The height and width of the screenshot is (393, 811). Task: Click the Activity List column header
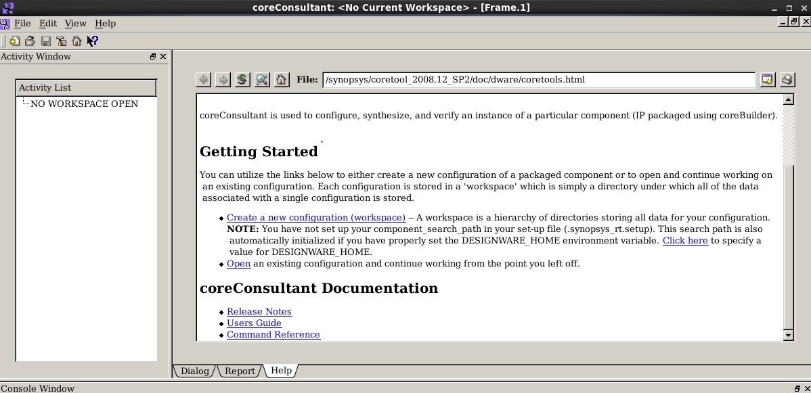click(86, 88)
